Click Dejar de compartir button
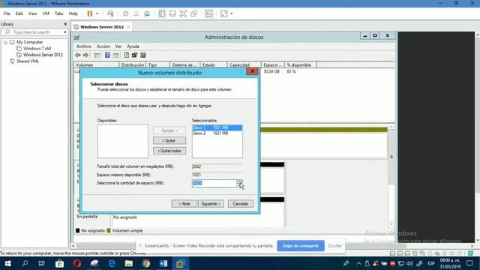Image resolution: width=480 pixels, height=270 pixels. click(301, 246)
